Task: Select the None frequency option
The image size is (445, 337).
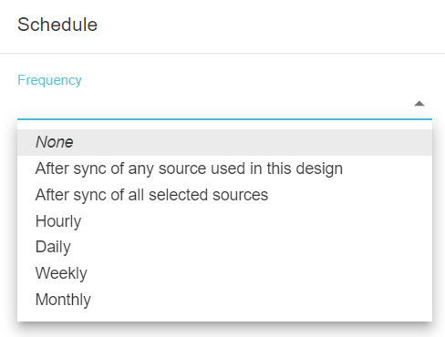Action: (x=224, y=142)
